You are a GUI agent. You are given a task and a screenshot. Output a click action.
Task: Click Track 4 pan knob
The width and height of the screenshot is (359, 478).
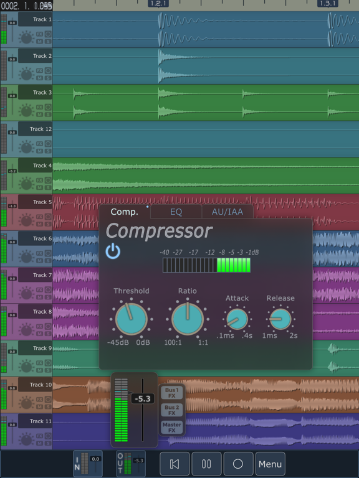27,184
